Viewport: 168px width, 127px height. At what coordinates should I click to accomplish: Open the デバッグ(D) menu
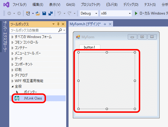pos(131,5)
